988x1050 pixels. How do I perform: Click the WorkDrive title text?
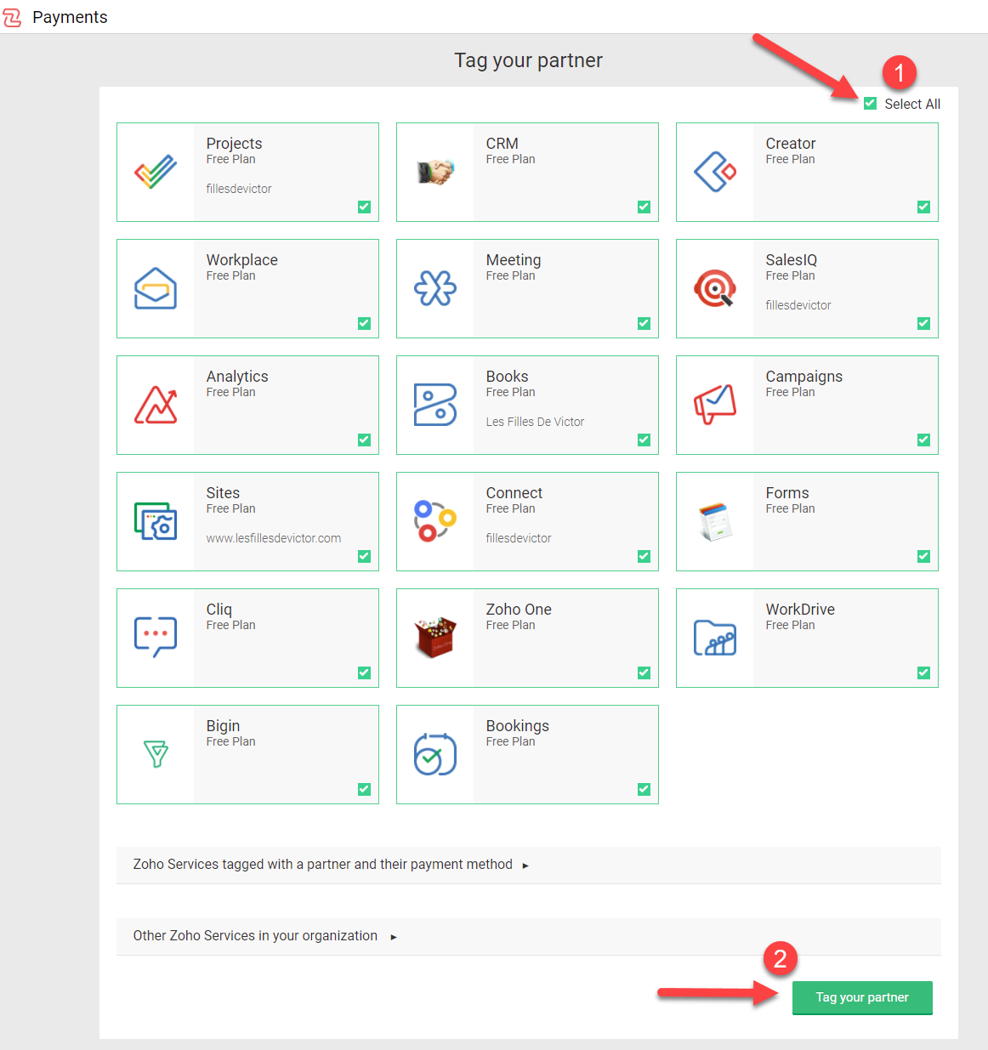(x=800, y=609)
